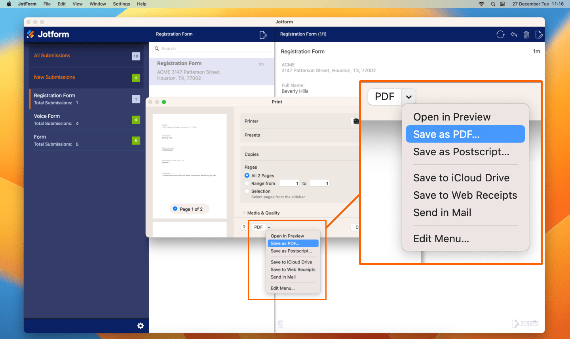Open the File menu
Viewport: 570px width, 339px height.
tap(47, 4)
